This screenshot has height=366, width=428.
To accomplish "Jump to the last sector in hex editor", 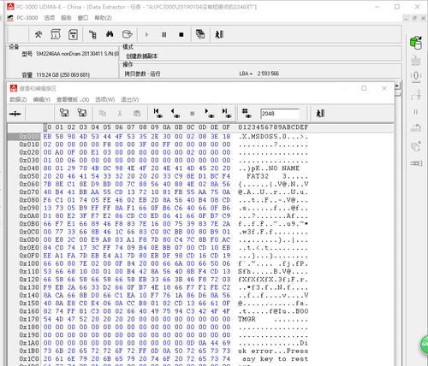I will [x=227, y=113].
